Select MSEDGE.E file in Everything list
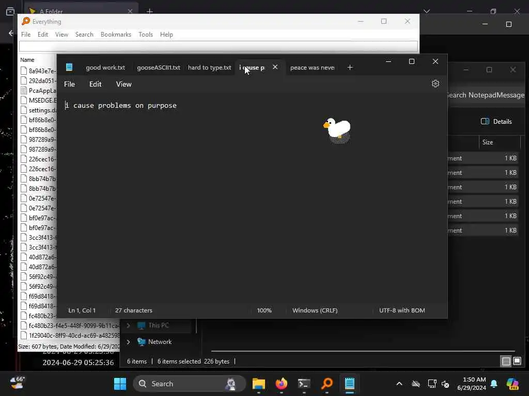The image size is (529, 396). (38, 101)
